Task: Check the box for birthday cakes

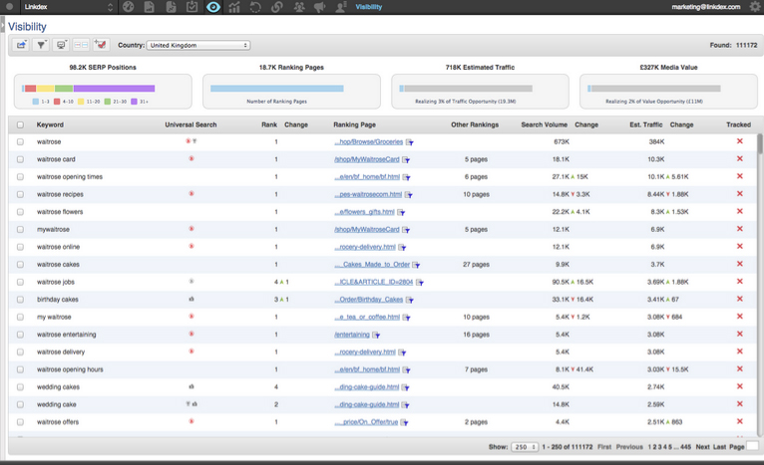Action: (20, 300)
